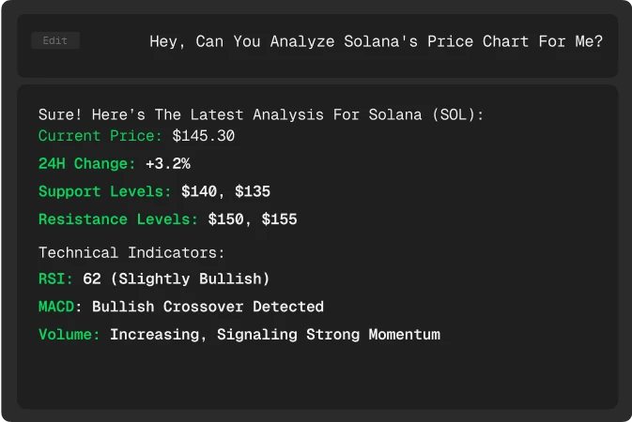
Task: Select the $140 support value
Action: [199, 191]
